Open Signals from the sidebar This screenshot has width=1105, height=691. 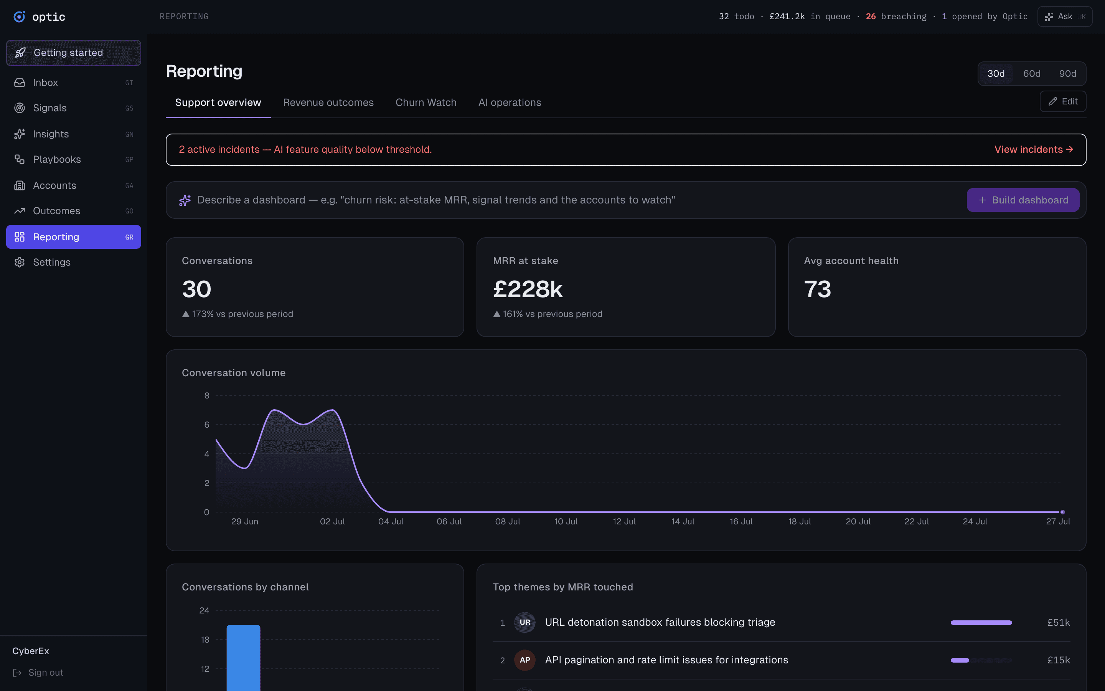point(74,108)
